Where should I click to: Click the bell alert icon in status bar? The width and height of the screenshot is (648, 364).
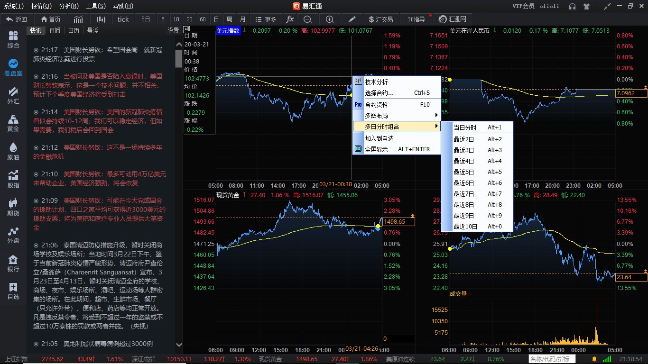594,359
